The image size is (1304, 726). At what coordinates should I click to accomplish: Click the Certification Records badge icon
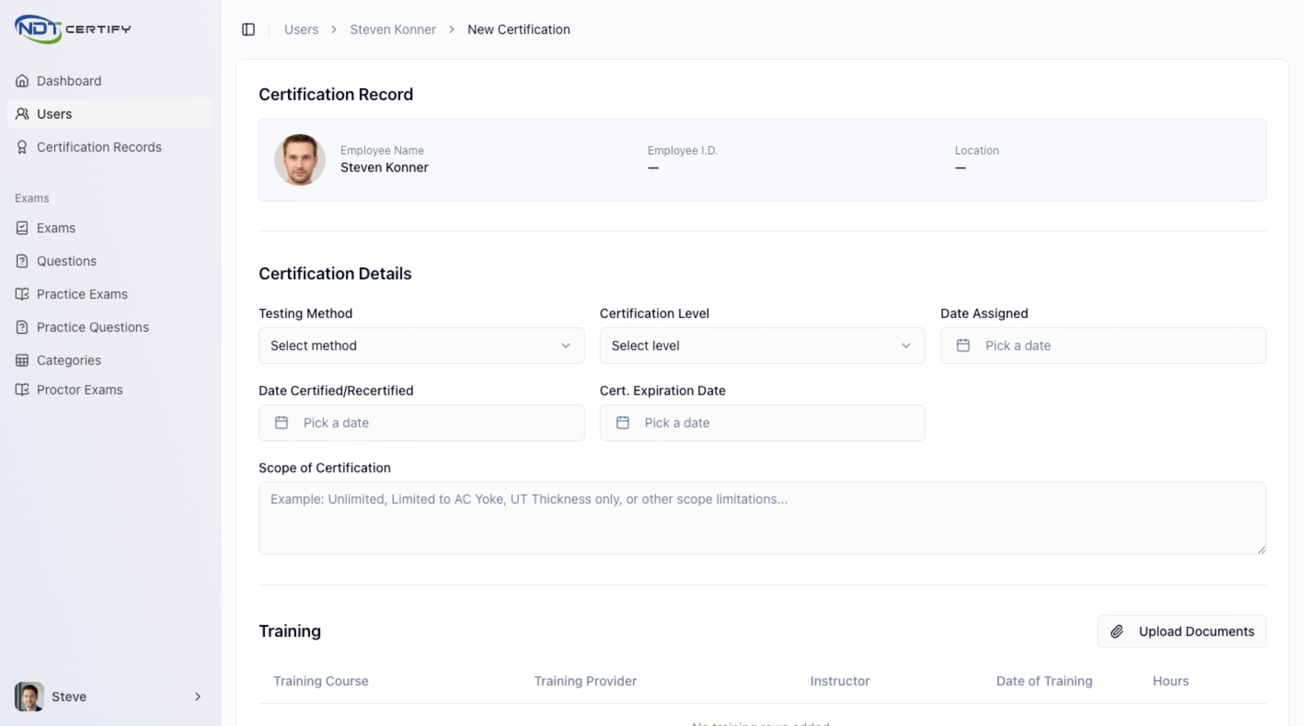tap(22, 147)
